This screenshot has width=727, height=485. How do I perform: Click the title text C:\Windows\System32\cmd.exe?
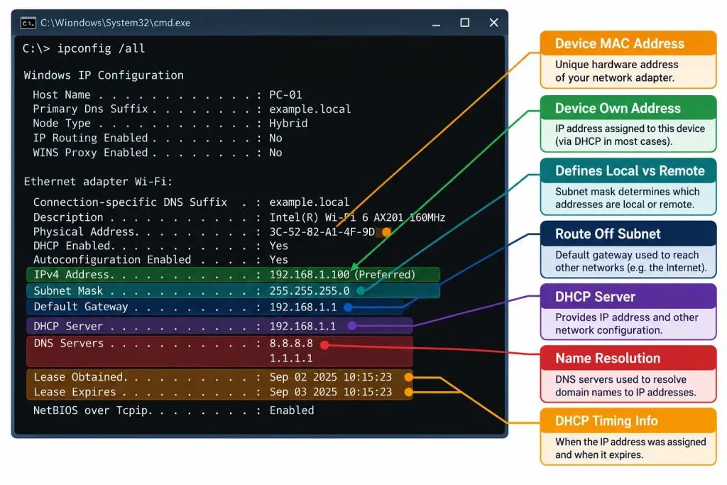[115, 23]
